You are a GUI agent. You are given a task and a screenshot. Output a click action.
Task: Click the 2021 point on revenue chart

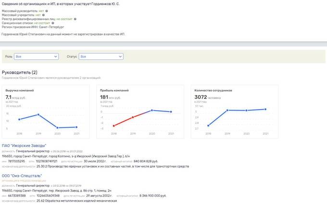point(76,127)
